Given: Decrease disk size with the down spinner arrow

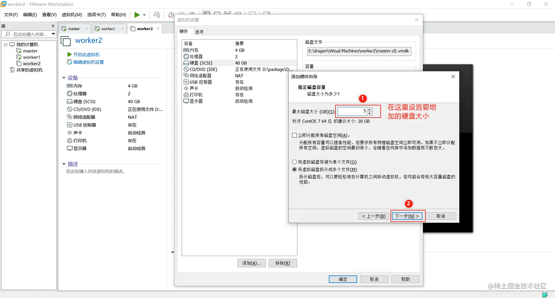Looking at the screenshot, I should 370,113.
